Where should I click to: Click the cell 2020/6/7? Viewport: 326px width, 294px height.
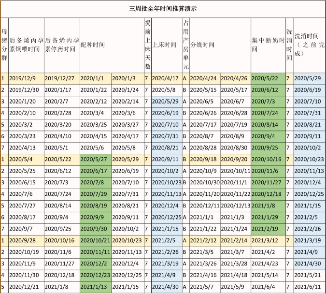(236, 102)
